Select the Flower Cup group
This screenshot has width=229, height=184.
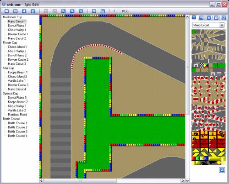pyautogui.click(x=10, y=42)
